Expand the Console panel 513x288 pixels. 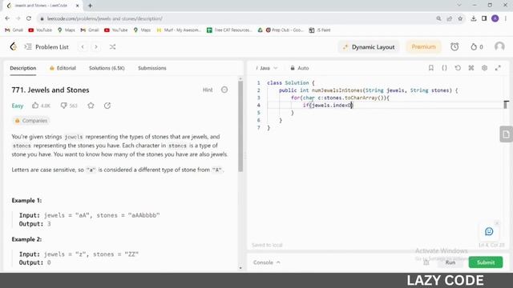[267, 262]
